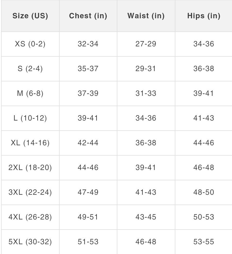Screen dimensions: 232x254
Task: Select the L (10-12) size cell
Action: coord(30,118)
